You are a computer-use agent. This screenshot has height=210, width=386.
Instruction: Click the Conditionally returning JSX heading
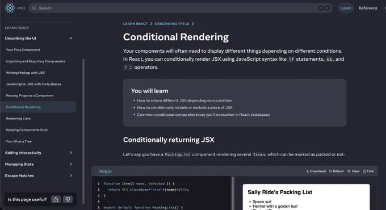pyautogui.click(x=169, y=140)
